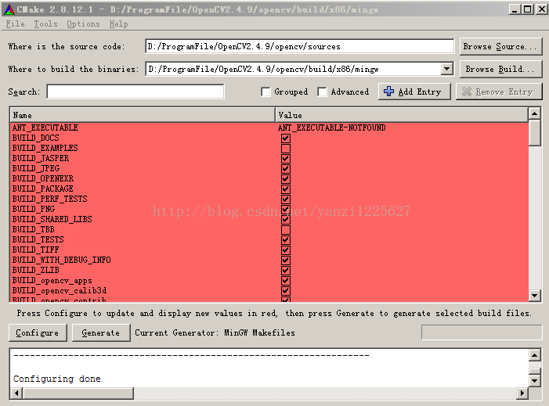Check the BUILD_TBB checkbox
549x406 pixels.
286,230
